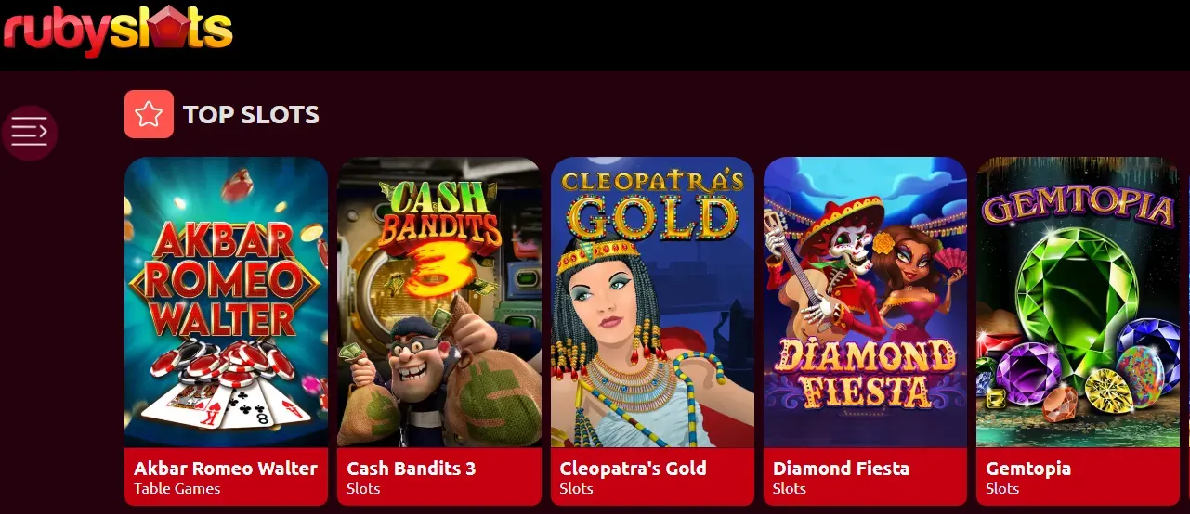This screenshot has width=1190, height=514.
Task: Click the Diamond Fiesta title link
Action: point(842,469)
